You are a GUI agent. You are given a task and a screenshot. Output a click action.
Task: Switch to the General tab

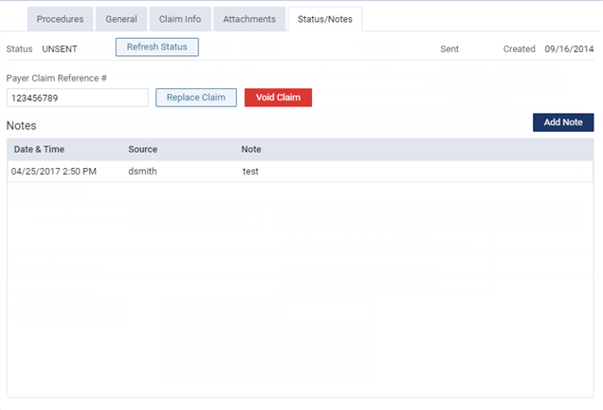click(121, 19)
